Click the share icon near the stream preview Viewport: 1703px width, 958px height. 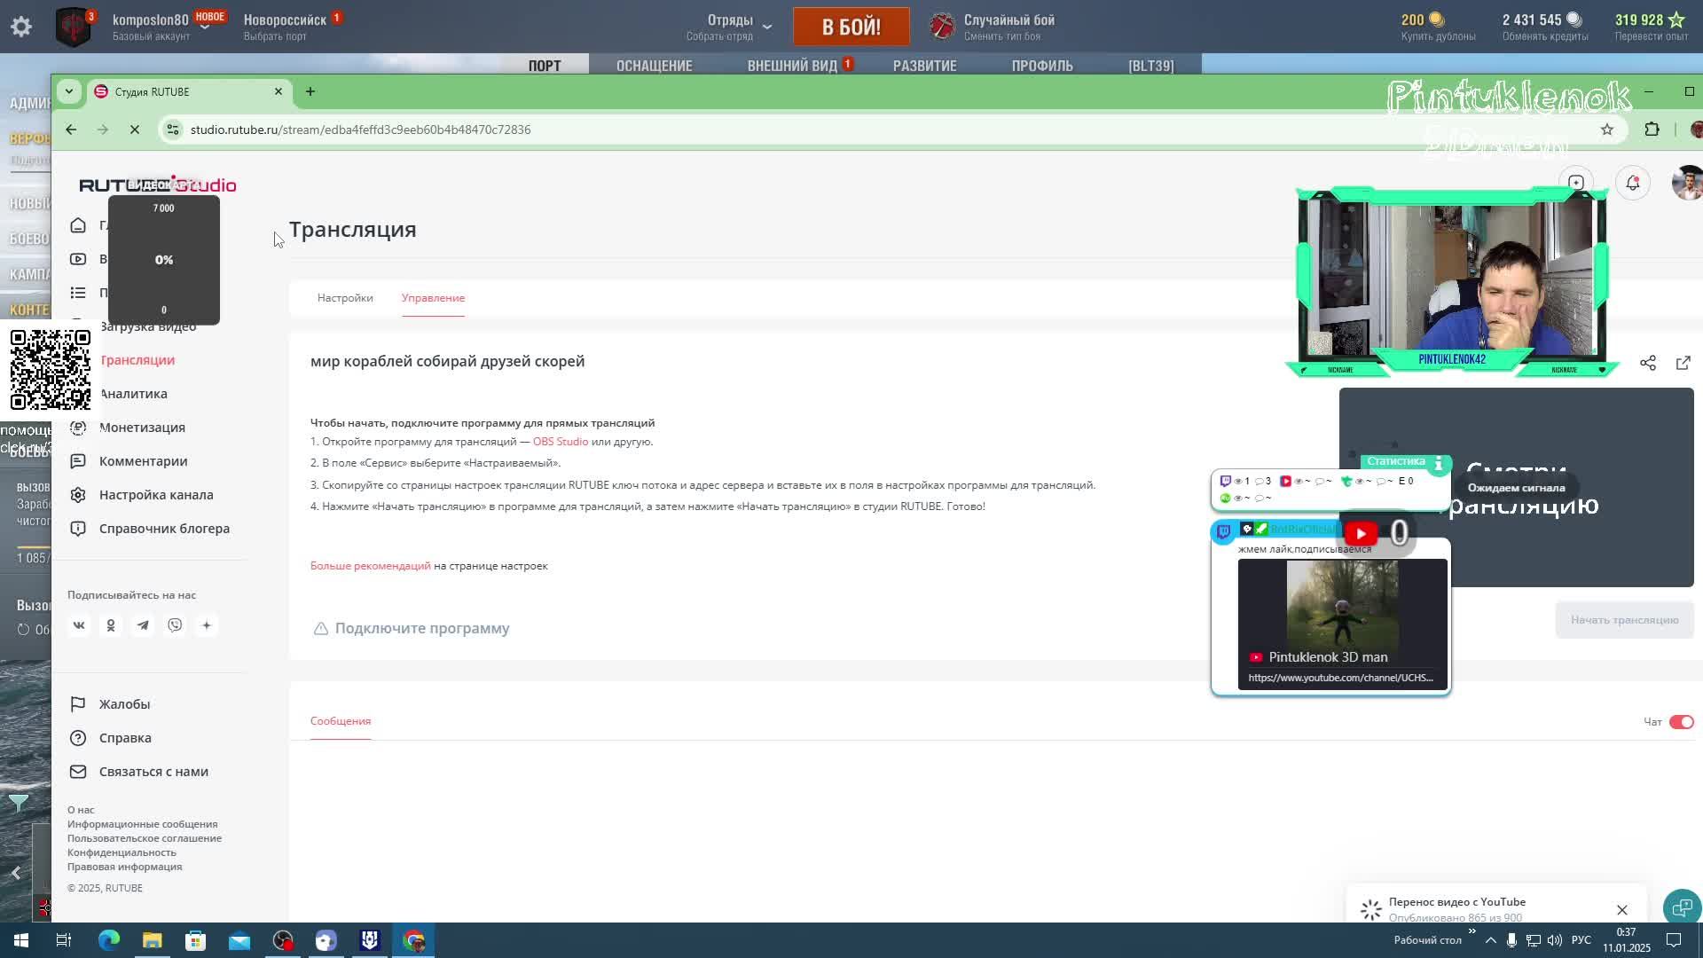click(1648, 363)
